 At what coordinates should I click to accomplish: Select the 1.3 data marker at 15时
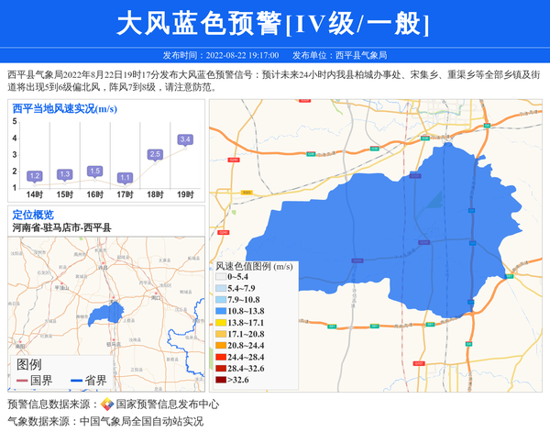tap(64, 174)
